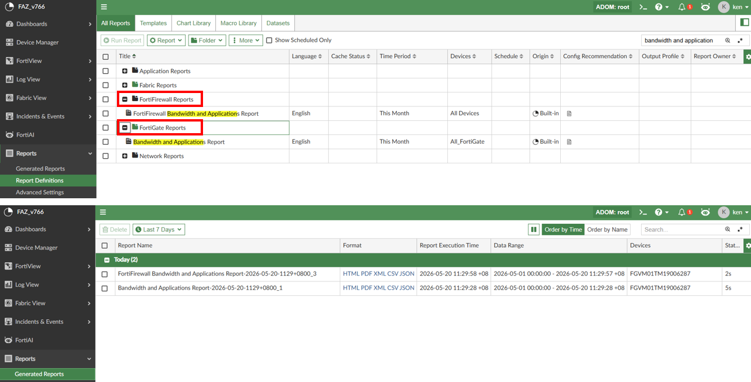Select Order by Time button
Screen dimensions: 751x382
pos(563,230)
